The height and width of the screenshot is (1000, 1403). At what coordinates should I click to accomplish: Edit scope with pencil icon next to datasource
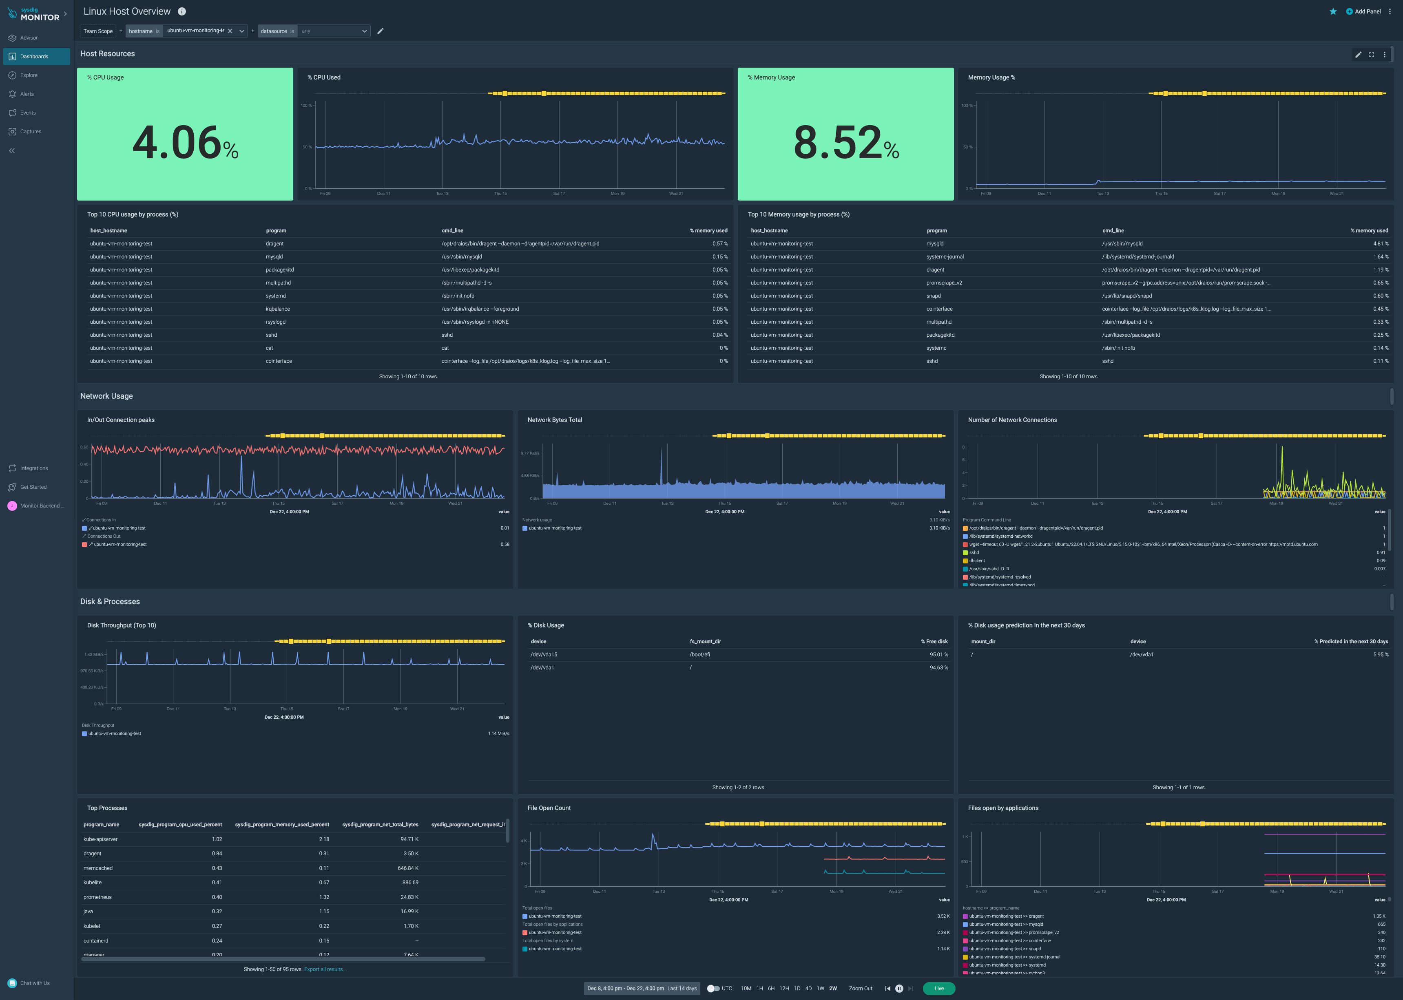click(x=381, y=31)
